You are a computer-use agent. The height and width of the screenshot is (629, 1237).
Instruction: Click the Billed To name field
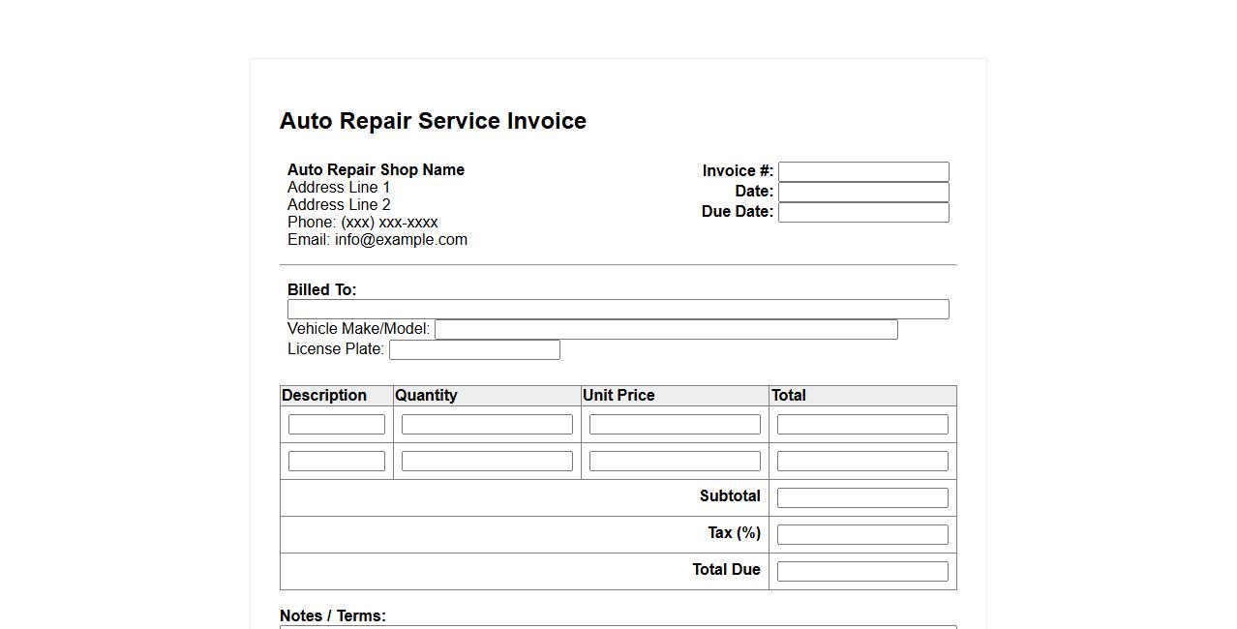point(618,309)
